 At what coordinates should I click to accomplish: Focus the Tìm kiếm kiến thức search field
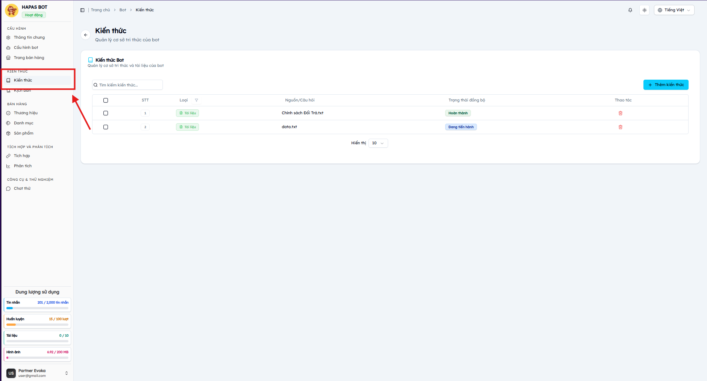click(127, 85)
